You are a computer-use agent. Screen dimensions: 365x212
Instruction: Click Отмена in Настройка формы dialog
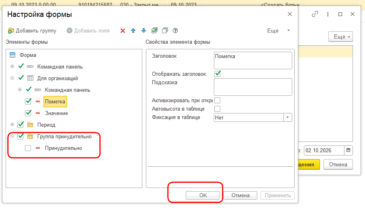point(240,195)
